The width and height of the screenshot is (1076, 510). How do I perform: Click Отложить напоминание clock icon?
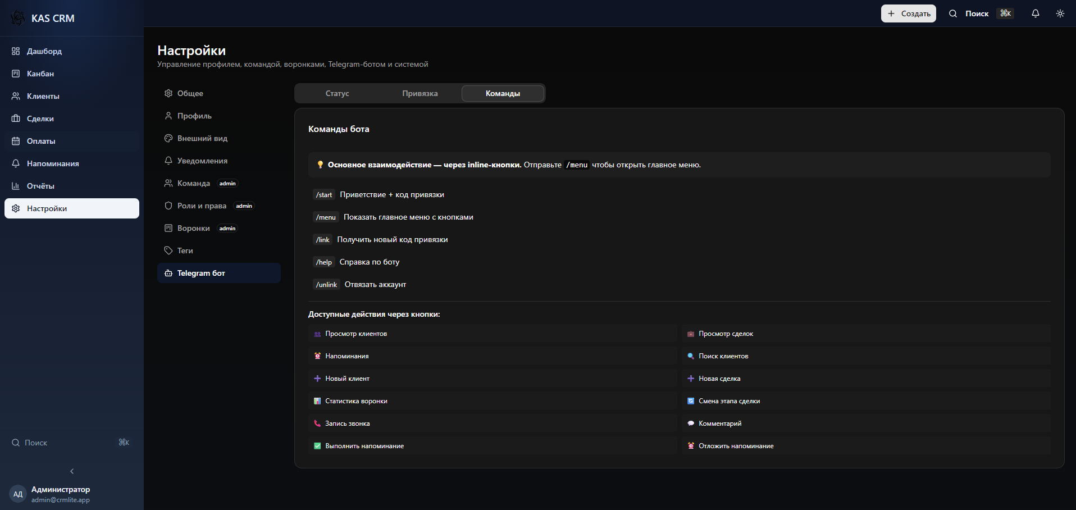point(691,446)
